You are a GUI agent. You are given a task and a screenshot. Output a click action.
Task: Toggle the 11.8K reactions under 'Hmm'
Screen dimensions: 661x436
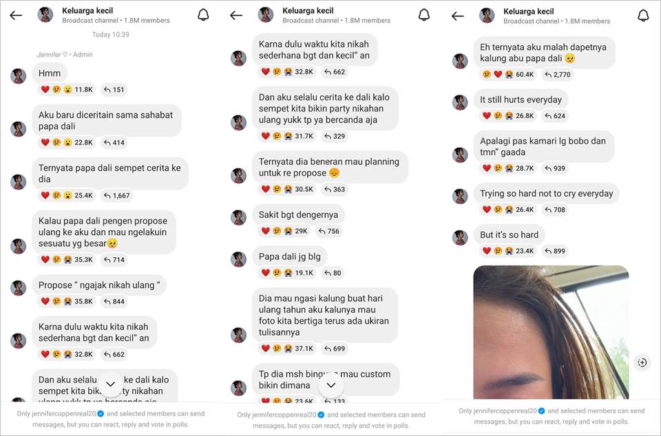(x=67, y=89)
